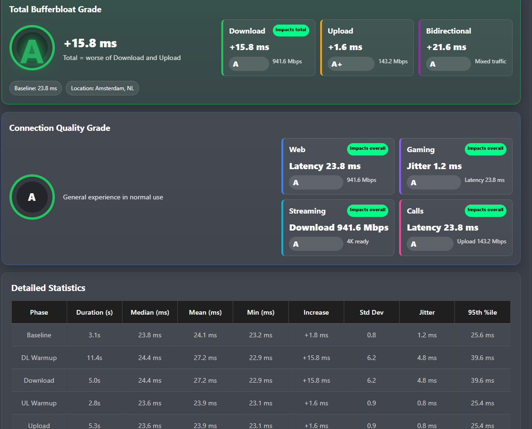
Task: Click the Impacts overall badge on Calls
Action: 486,210
